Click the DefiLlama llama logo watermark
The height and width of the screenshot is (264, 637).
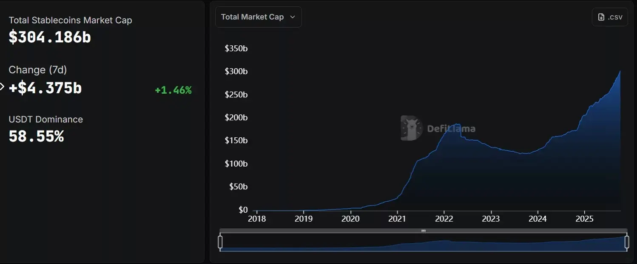pos(411,128)
